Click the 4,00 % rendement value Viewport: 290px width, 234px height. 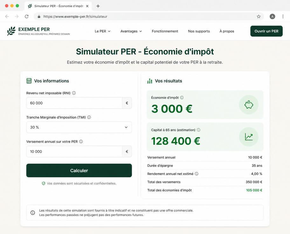click(x=257, y=174)
